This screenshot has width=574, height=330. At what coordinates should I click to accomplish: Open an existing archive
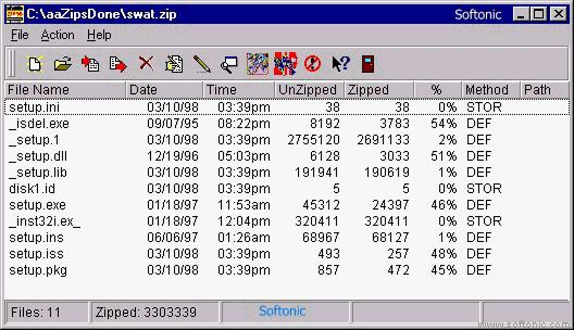[62, 64]
